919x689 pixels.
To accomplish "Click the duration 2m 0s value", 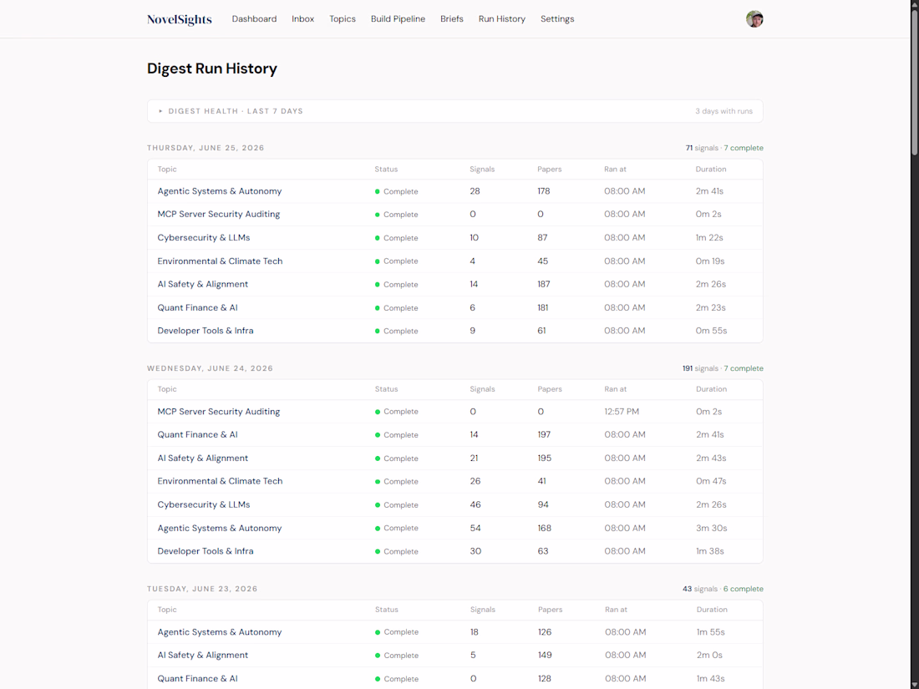I will pos(710,655).
